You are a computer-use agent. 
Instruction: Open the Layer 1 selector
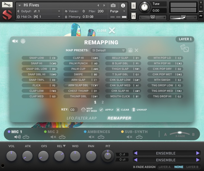click(x=185, y=39)
